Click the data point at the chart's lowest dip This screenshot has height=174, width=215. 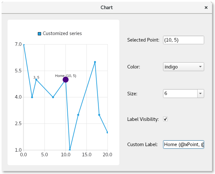(70, 150)
